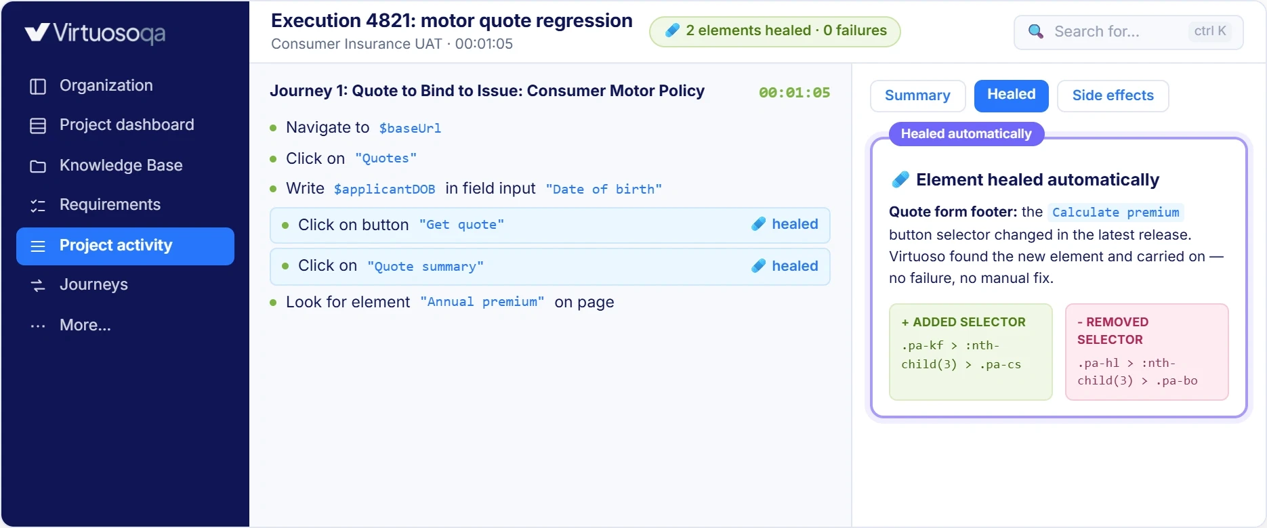This screenshot has width=1267, height=528.
Task: Click "healed" label on Get quote step
Action: pos(795,224)
